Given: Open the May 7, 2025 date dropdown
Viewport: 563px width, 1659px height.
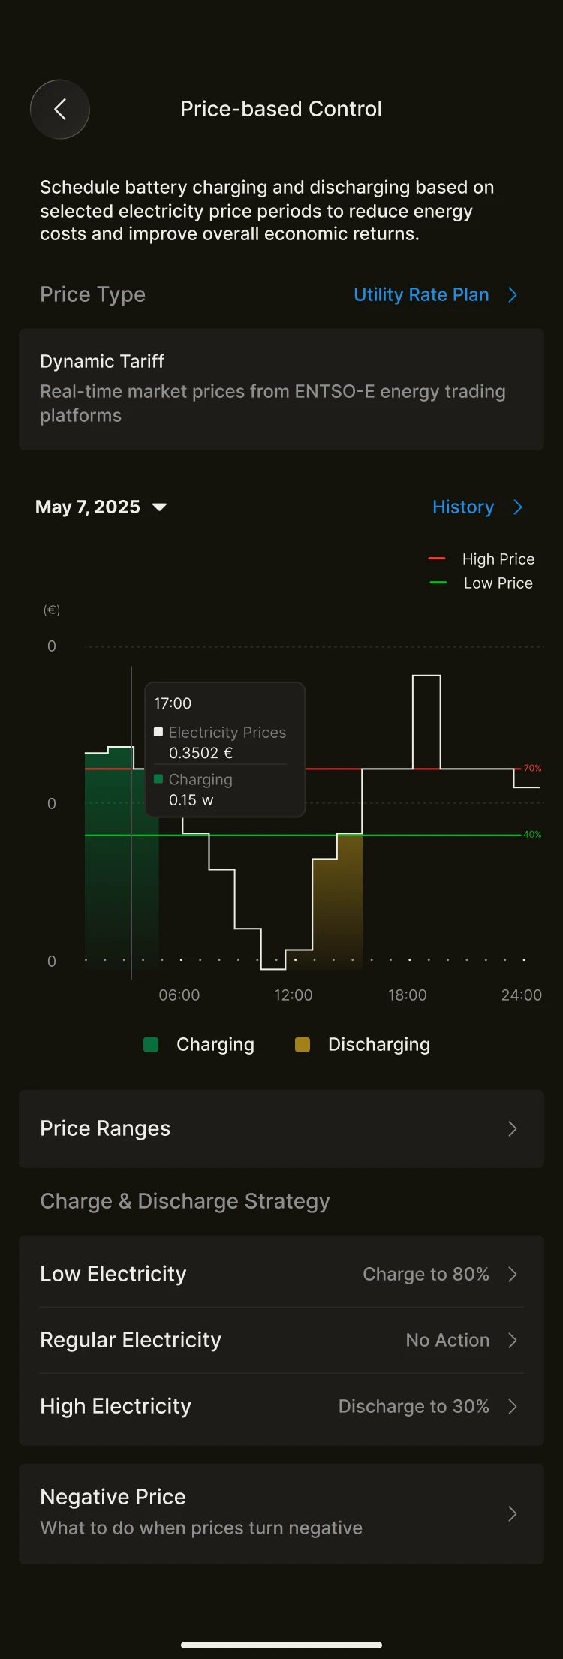Looking at the screenshot, I should point(101,507).
